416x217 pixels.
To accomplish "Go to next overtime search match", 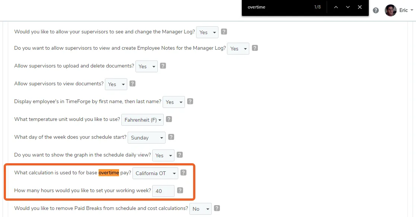I will point(348,7).
